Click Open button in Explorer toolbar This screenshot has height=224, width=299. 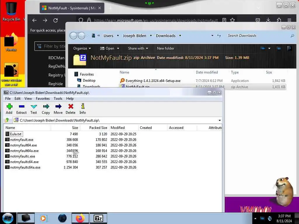coord(107,48)
